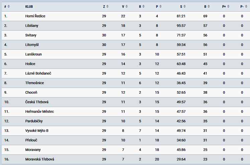Screen dimensions: 250x165
Task: Select the Svitavy team row
Action: coord(126,35)
